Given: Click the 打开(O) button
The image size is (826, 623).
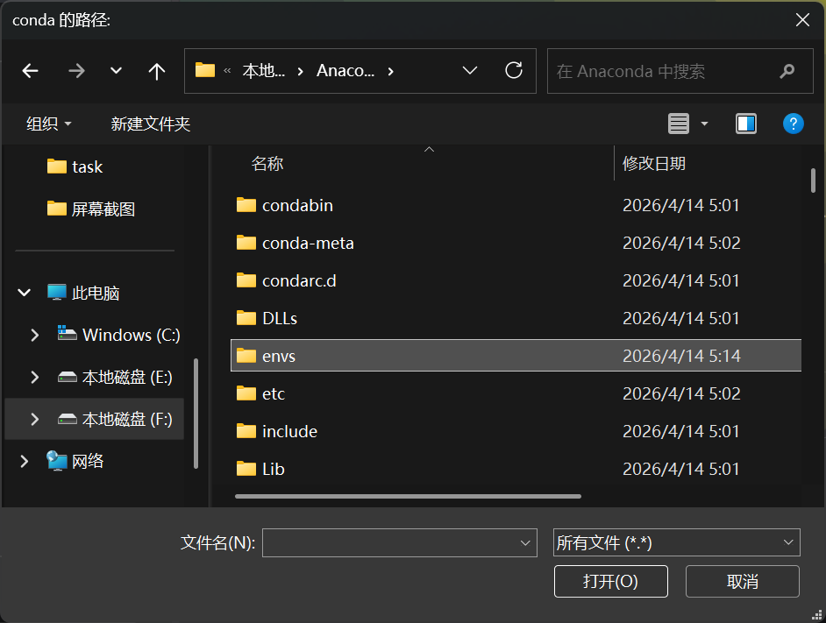Looking at the screenshot, I should click(x=610, y=581).
